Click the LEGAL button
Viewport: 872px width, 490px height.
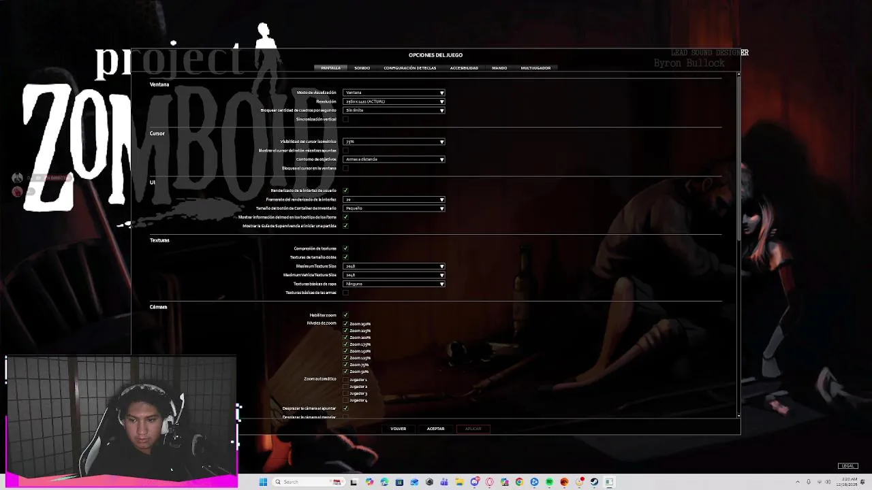847,466
